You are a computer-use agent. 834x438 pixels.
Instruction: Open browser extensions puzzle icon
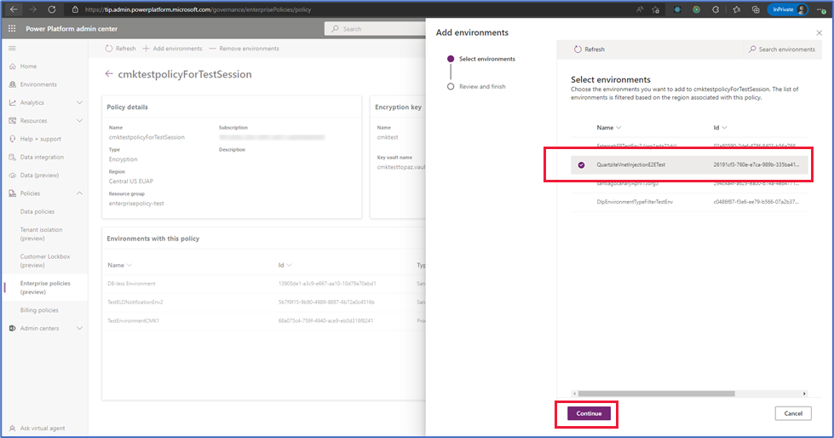pos(716,9)
